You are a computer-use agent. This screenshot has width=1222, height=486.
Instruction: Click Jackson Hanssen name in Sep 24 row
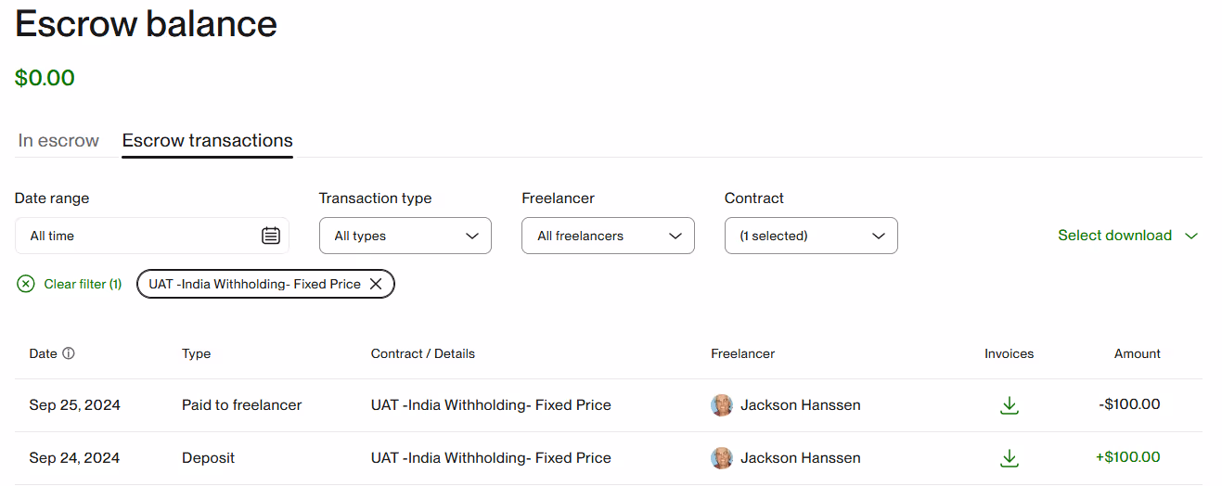[801, 458]
